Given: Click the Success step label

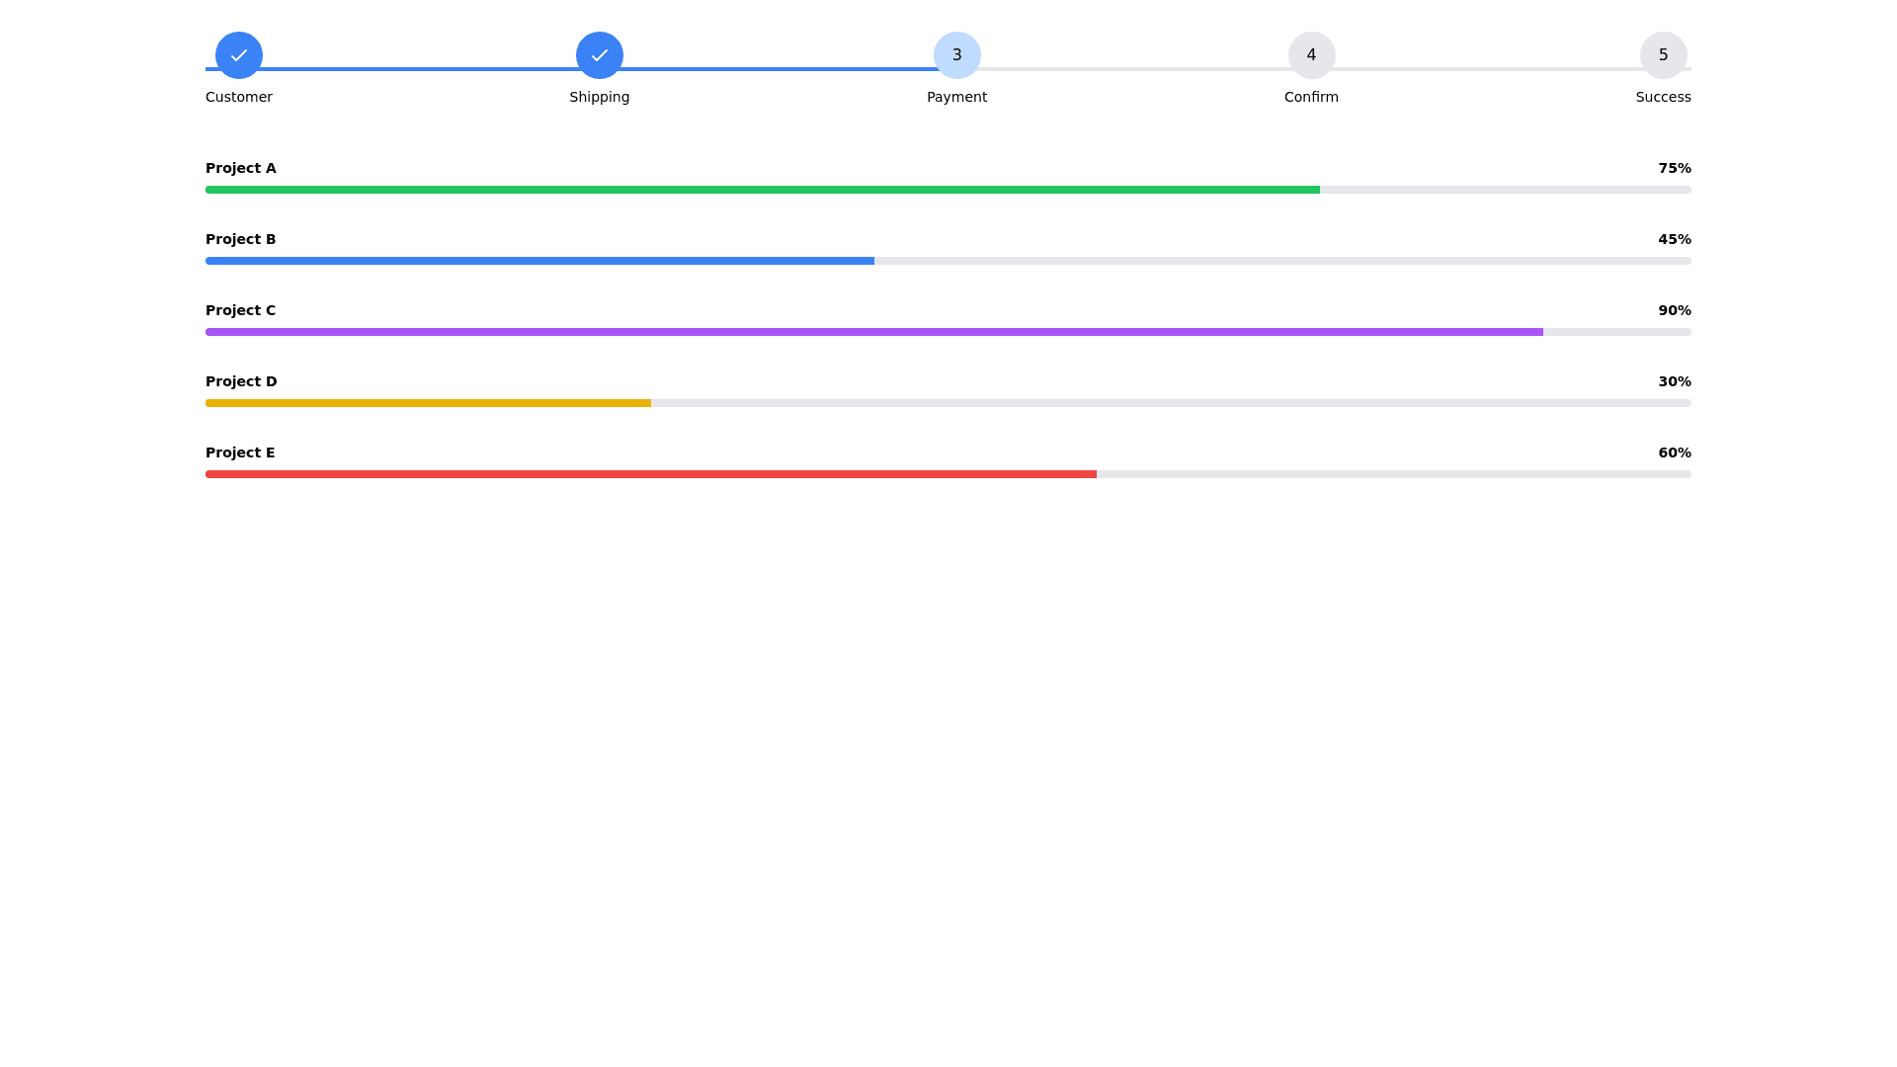Looking at the screenshot, I should click(1663, 97).
